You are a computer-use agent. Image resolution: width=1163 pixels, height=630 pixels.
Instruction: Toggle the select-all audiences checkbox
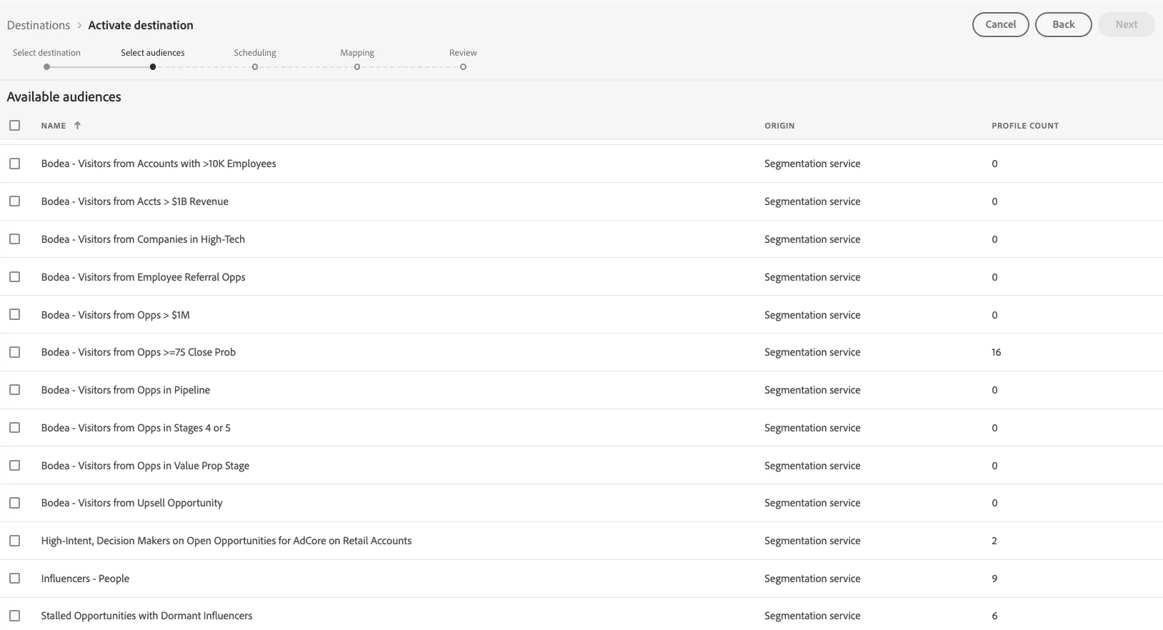pos(14,126)
